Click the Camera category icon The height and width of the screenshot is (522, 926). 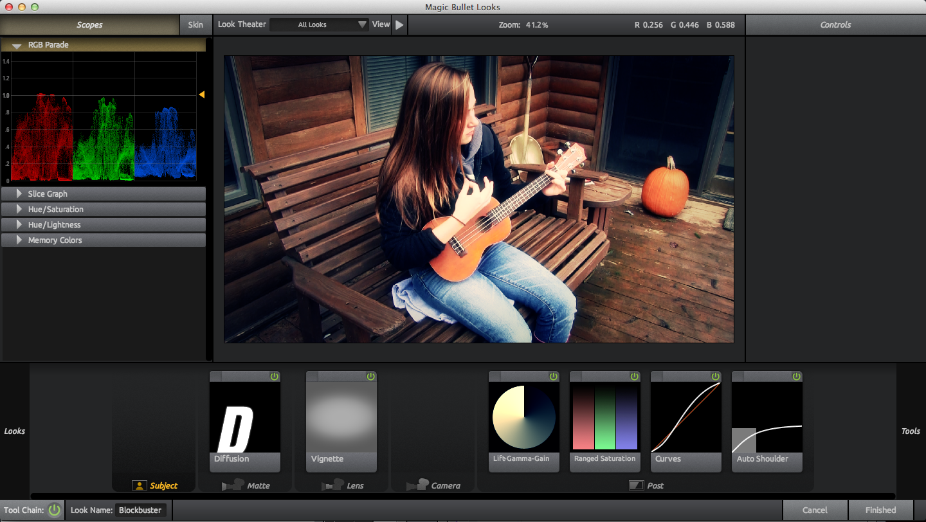click(418, 485)
